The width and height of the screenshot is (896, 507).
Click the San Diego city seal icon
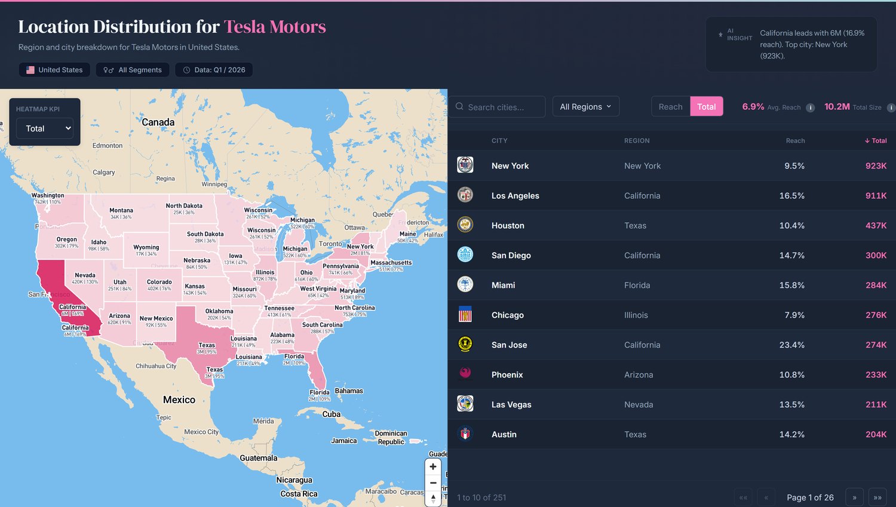[465, 254]
